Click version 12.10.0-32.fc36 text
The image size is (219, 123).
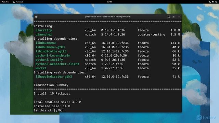pos(115,77)
